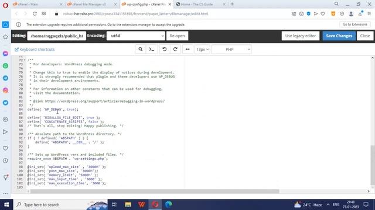Click the file path input field

coord(57,36)
